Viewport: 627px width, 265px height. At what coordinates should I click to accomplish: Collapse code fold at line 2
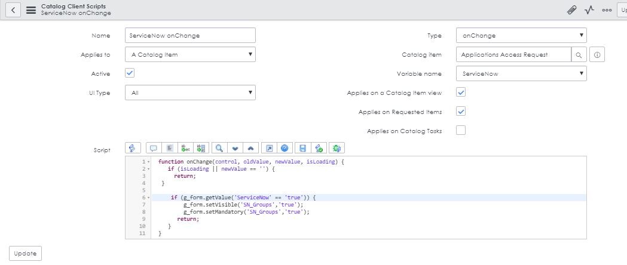[x=149, y=170]
